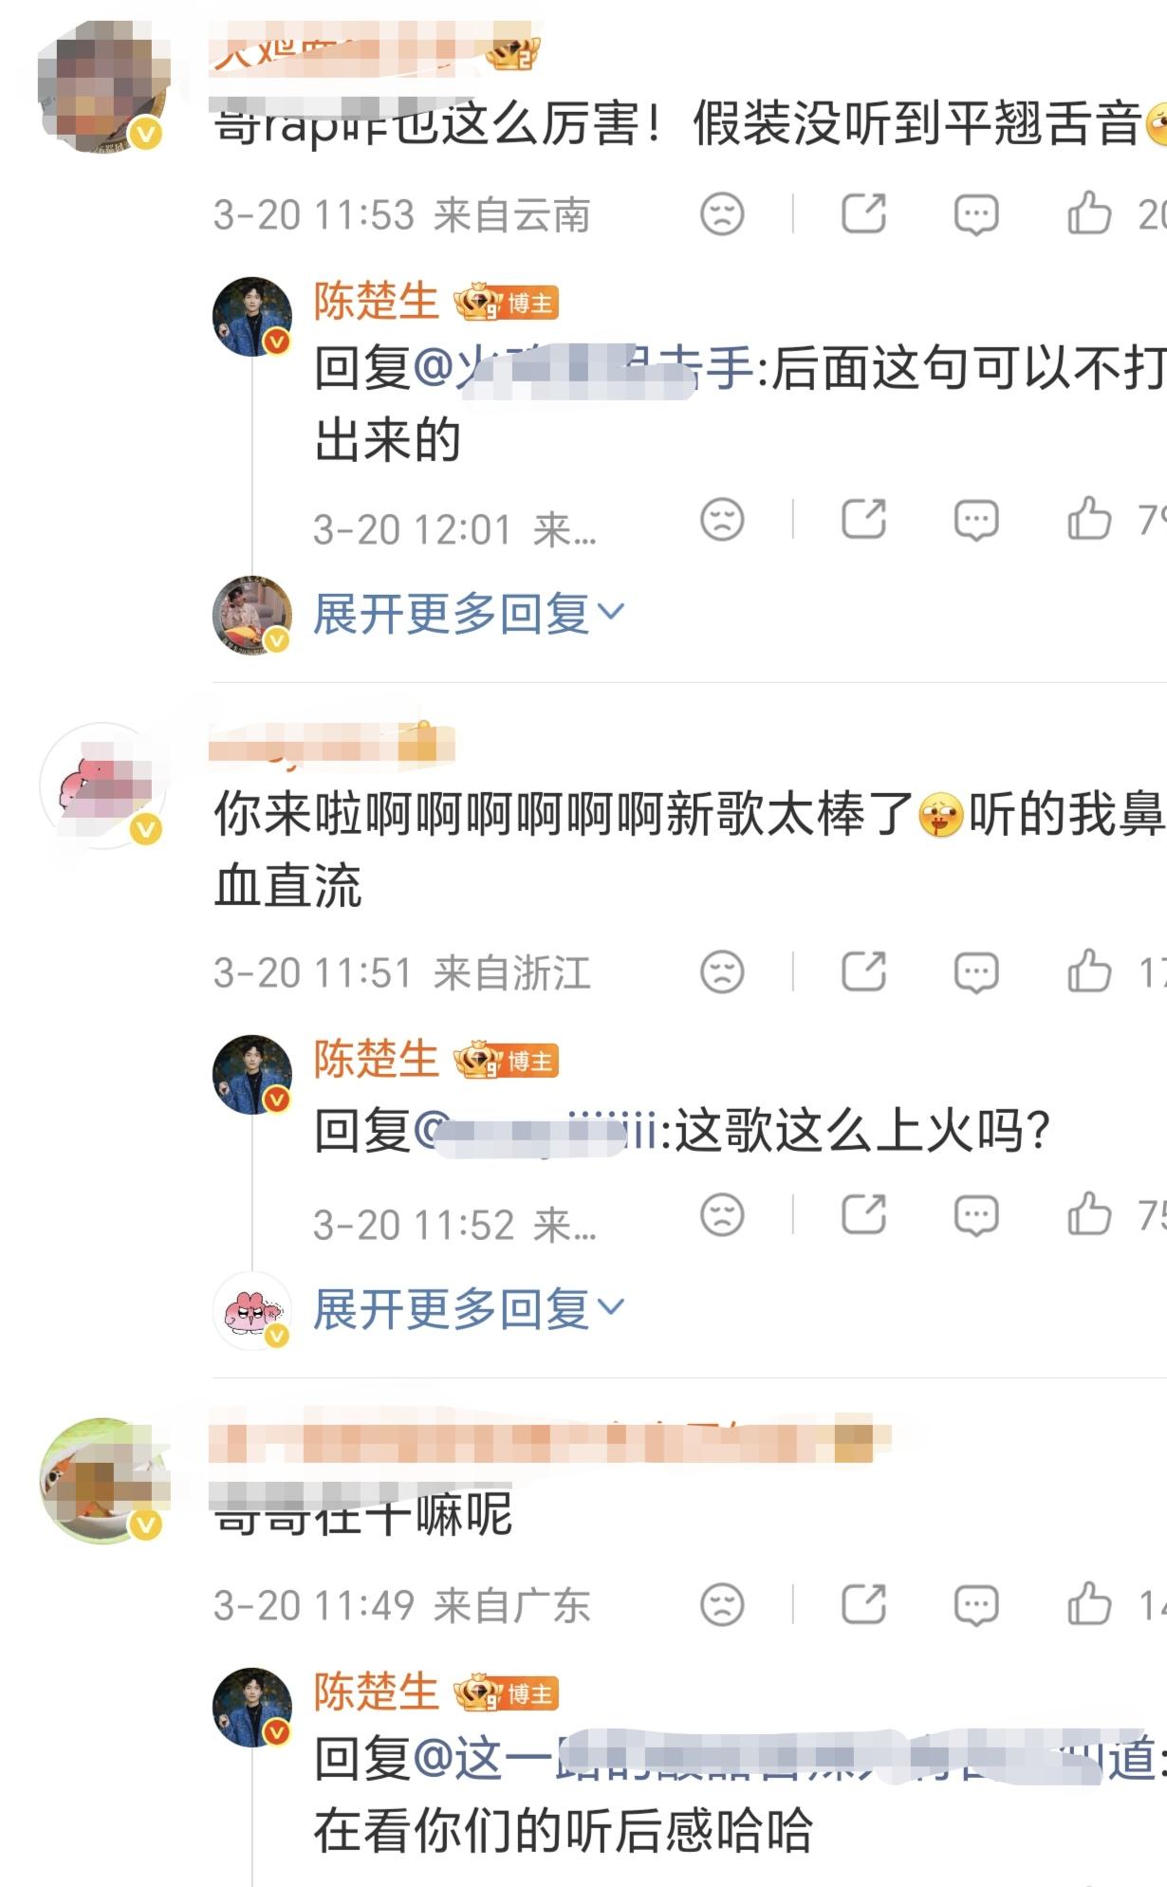Open comment bubble on 11:52 reply
1167x1887 pixels.
[976, 1215]
